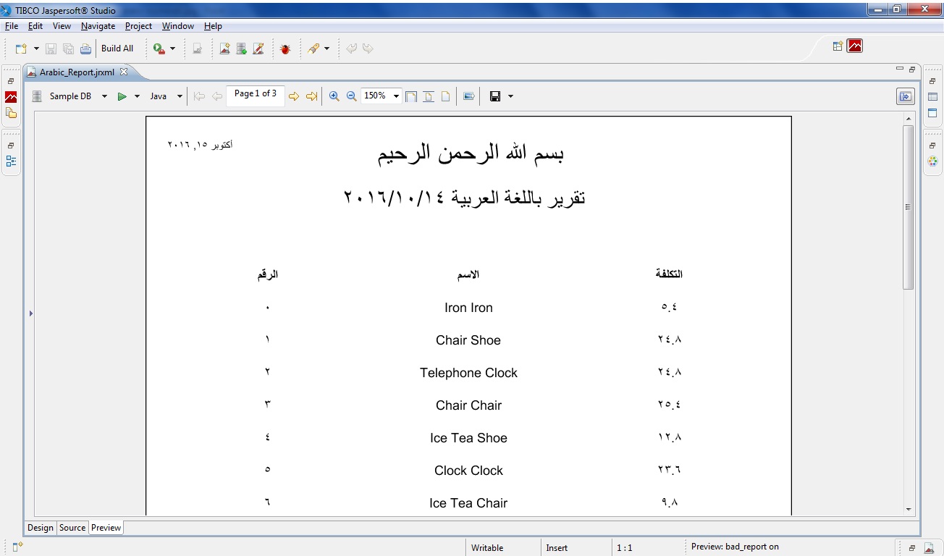Open the Project menu
Image resolution: width=944 pixels, height=556 pixels.
pyautogui.click(x=138, y=26)
